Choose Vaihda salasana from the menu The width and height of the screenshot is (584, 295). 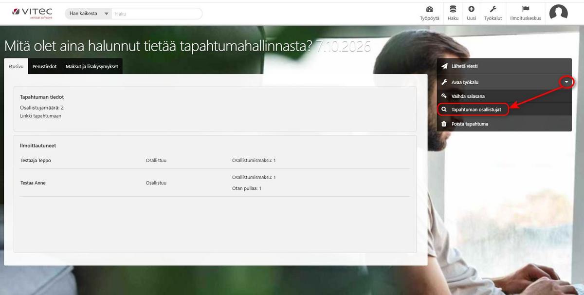pyautogui.click(x=468, y=96)
